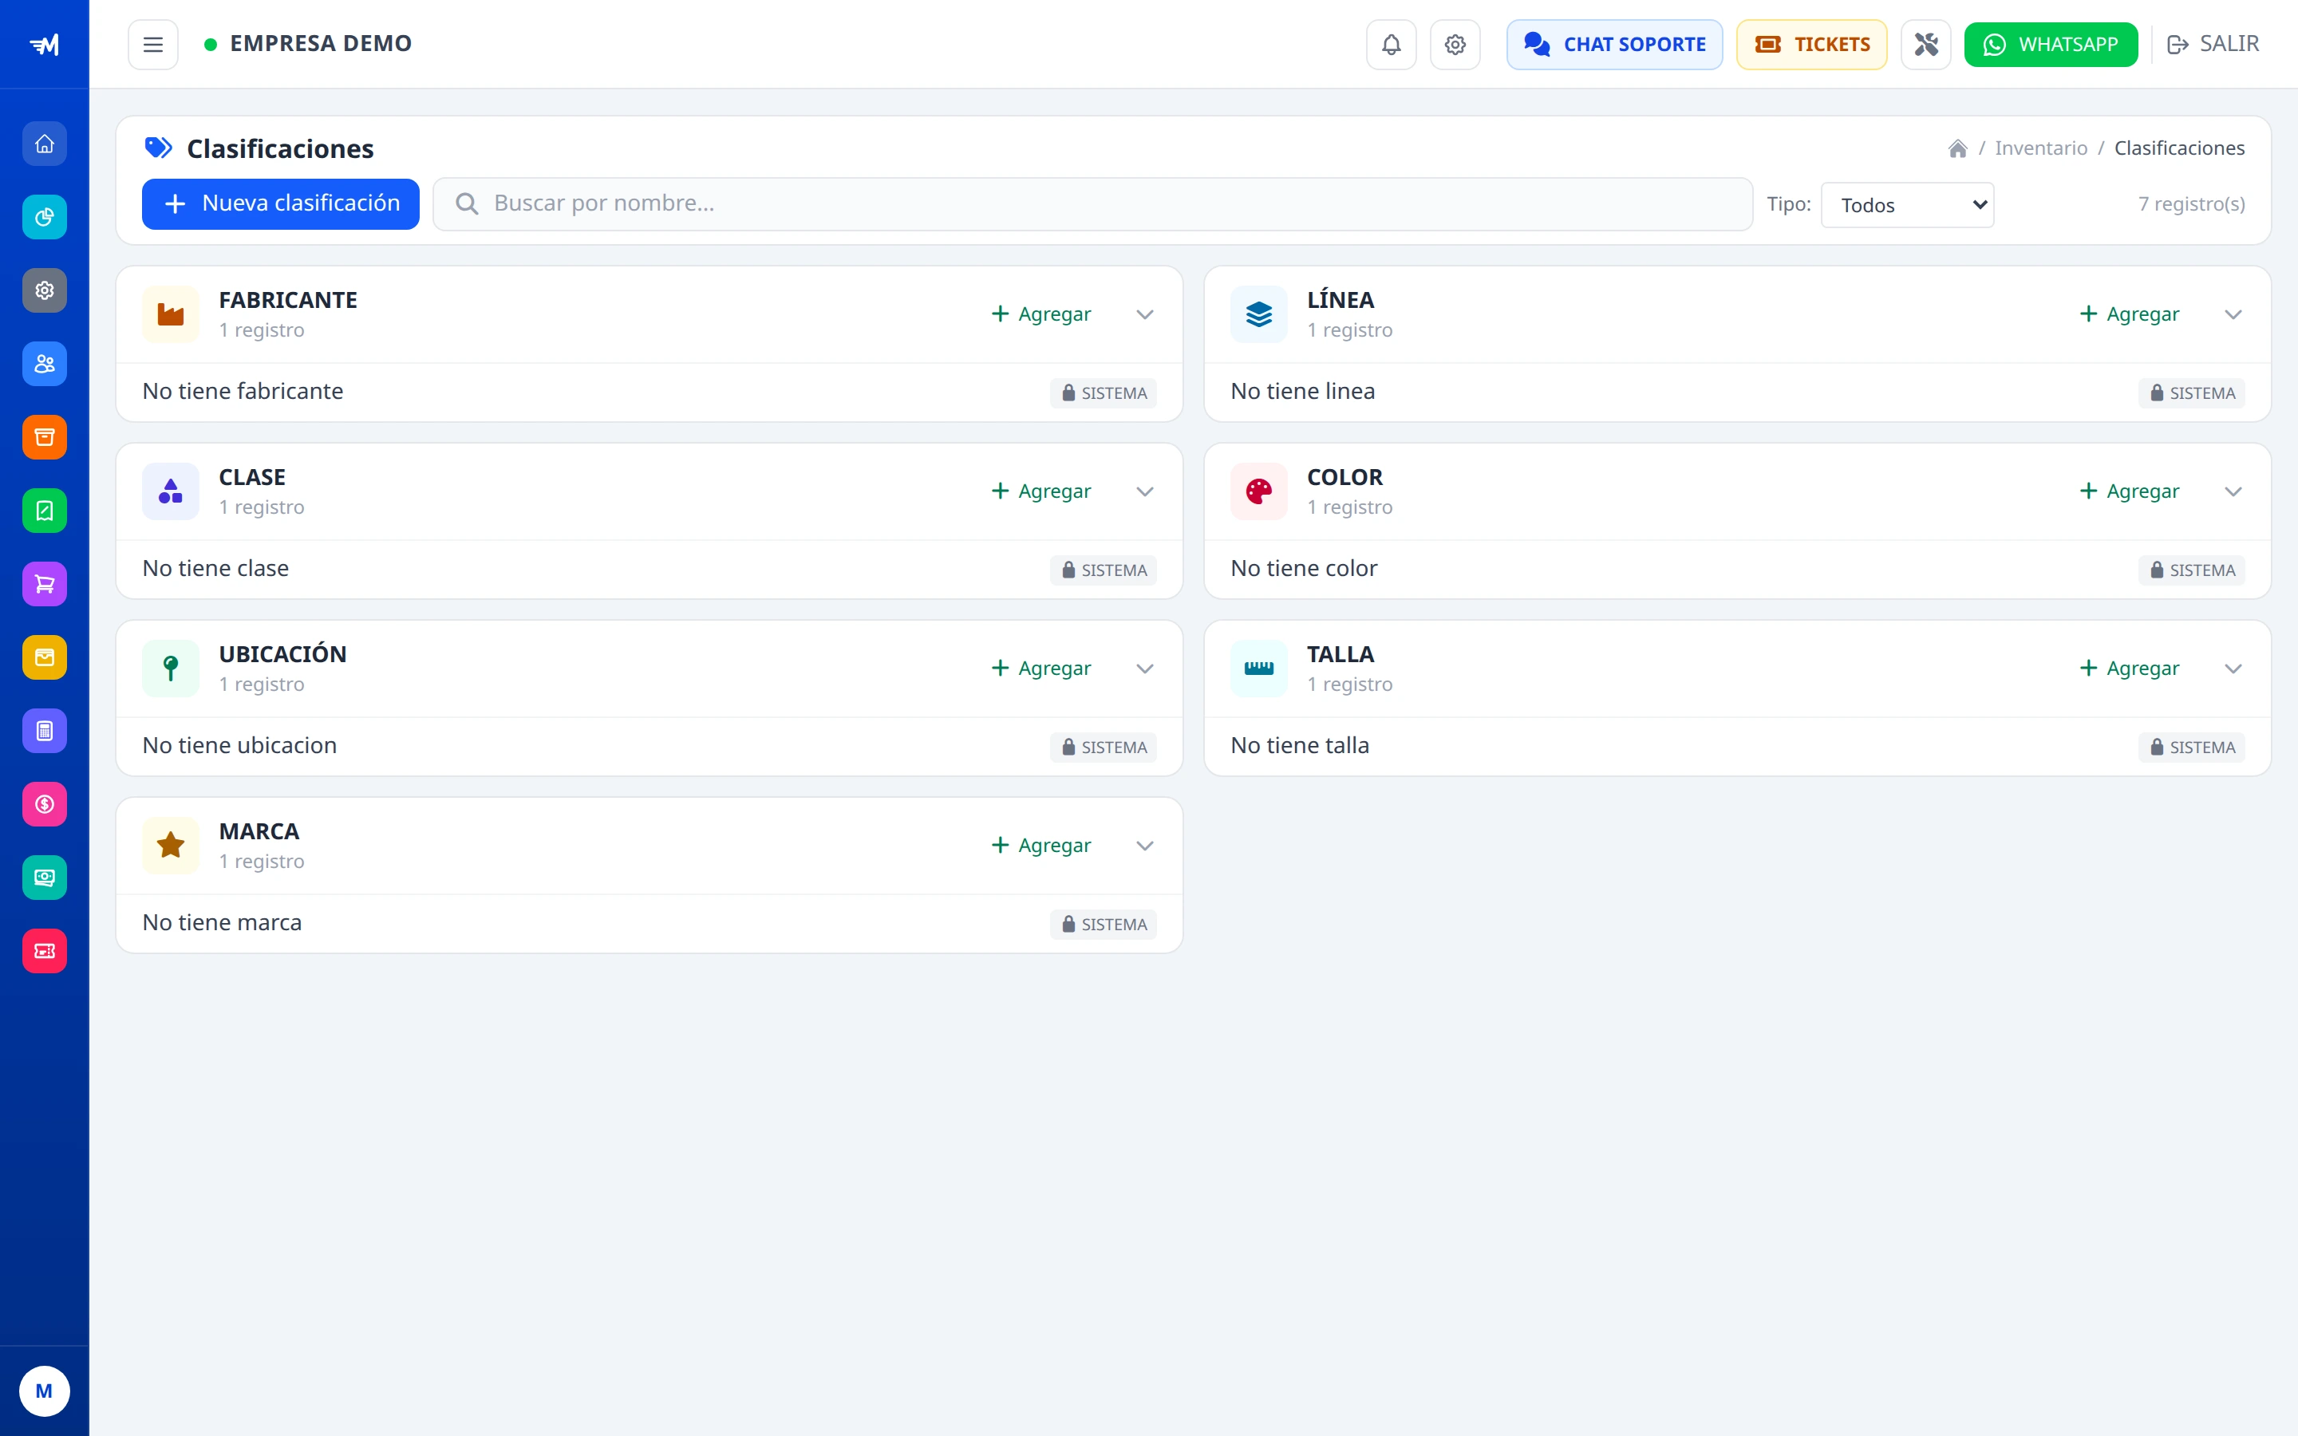Open the calculator sidebar icon
Viewport: 2298px width, 1436px height.
(45, 730)
